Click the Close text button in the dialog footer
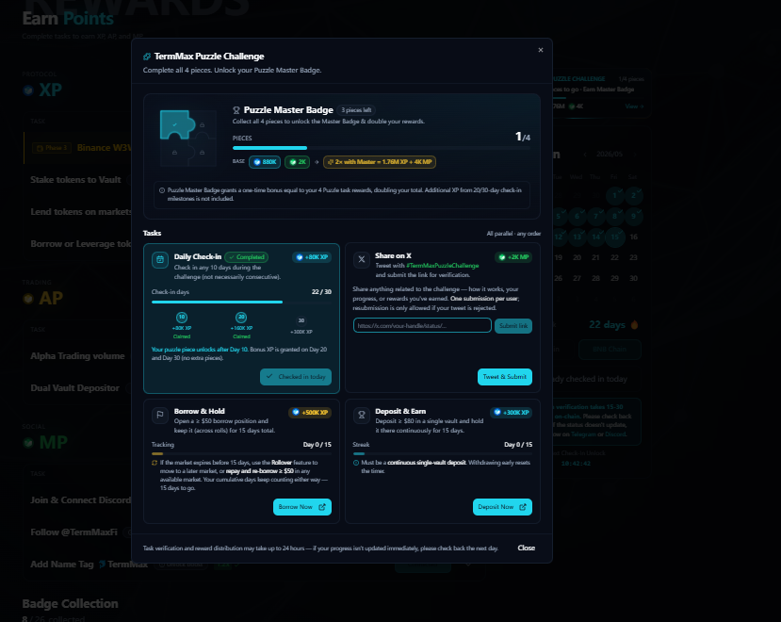 tap(527, 548)
